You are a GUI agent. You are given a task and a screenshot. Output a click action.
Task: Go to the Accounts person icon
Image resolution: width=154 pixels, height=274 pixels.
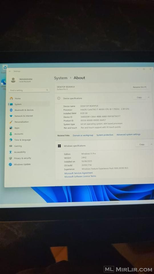click(11, 134)
